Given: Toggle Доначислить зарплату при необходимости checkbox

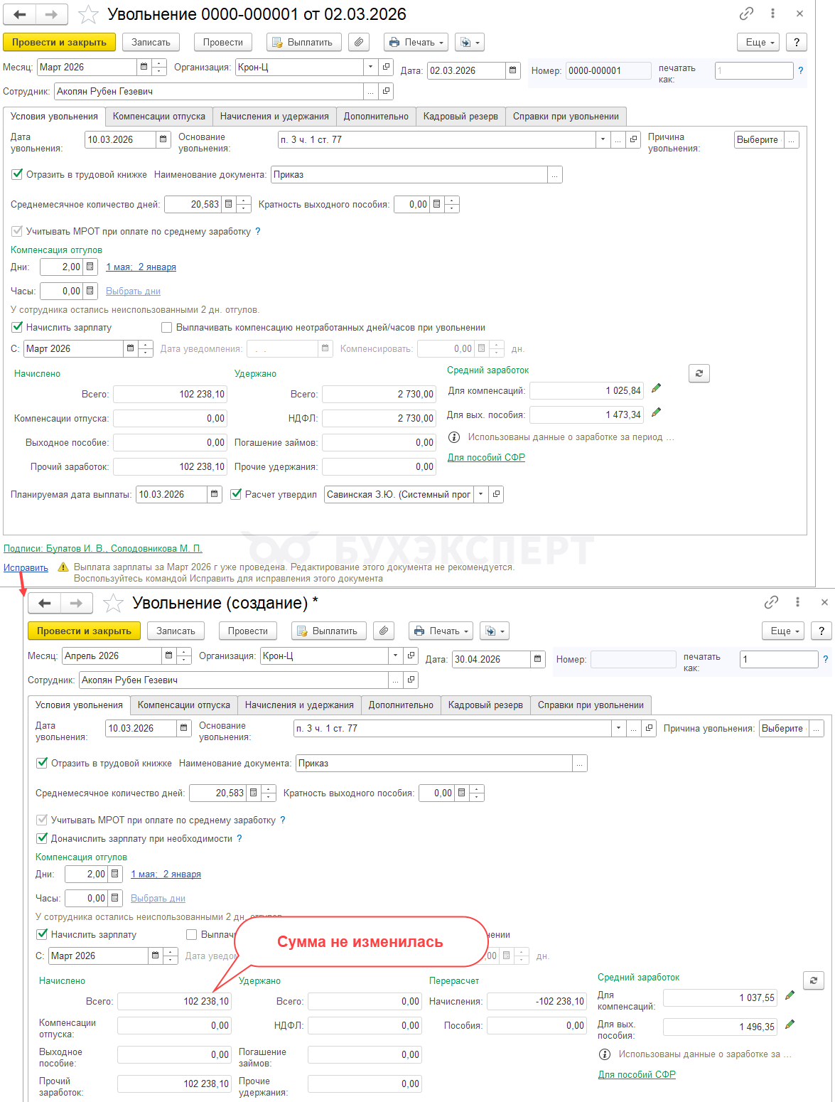Looking at the screenshot, I should point(42,838).
